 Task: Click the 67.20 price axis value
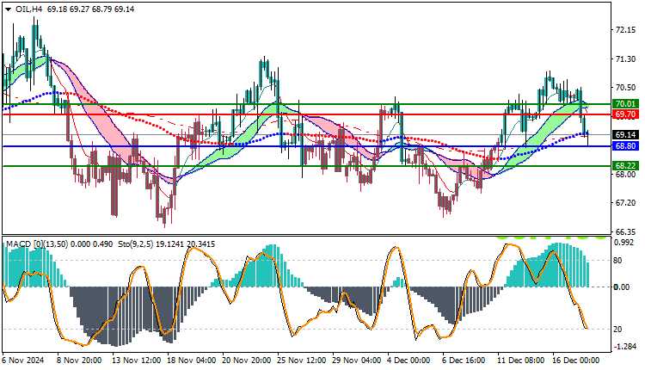(x=625, y=203)
